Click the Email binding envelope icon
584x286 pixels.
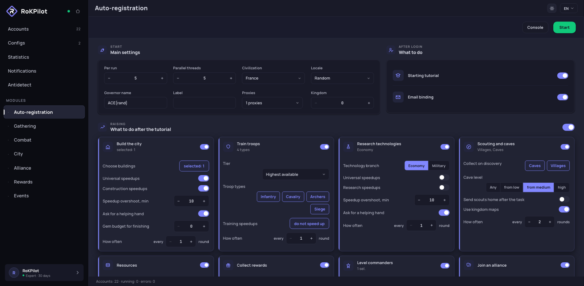pos(398,97)
